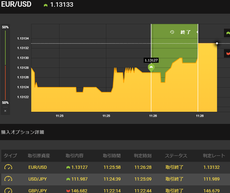Click the gauge icon in the GBP/JPY row

[8, 191]
